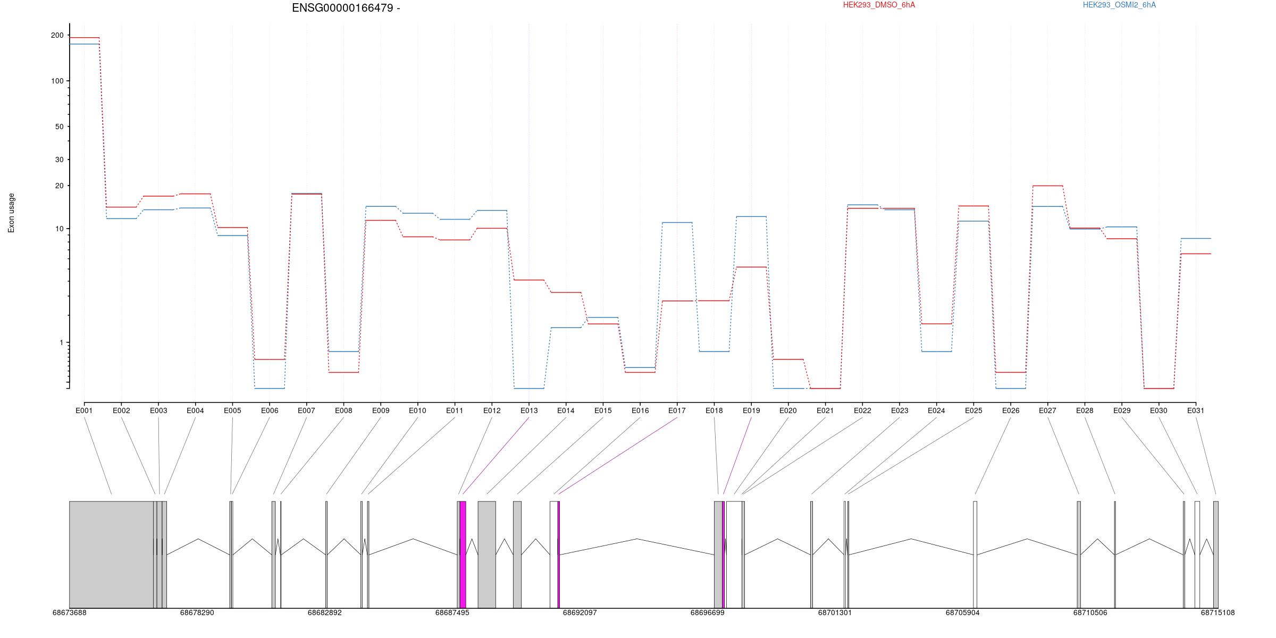Click exon label E026
This screenshot has width=1276, height=638.
tap(1011, 410)
